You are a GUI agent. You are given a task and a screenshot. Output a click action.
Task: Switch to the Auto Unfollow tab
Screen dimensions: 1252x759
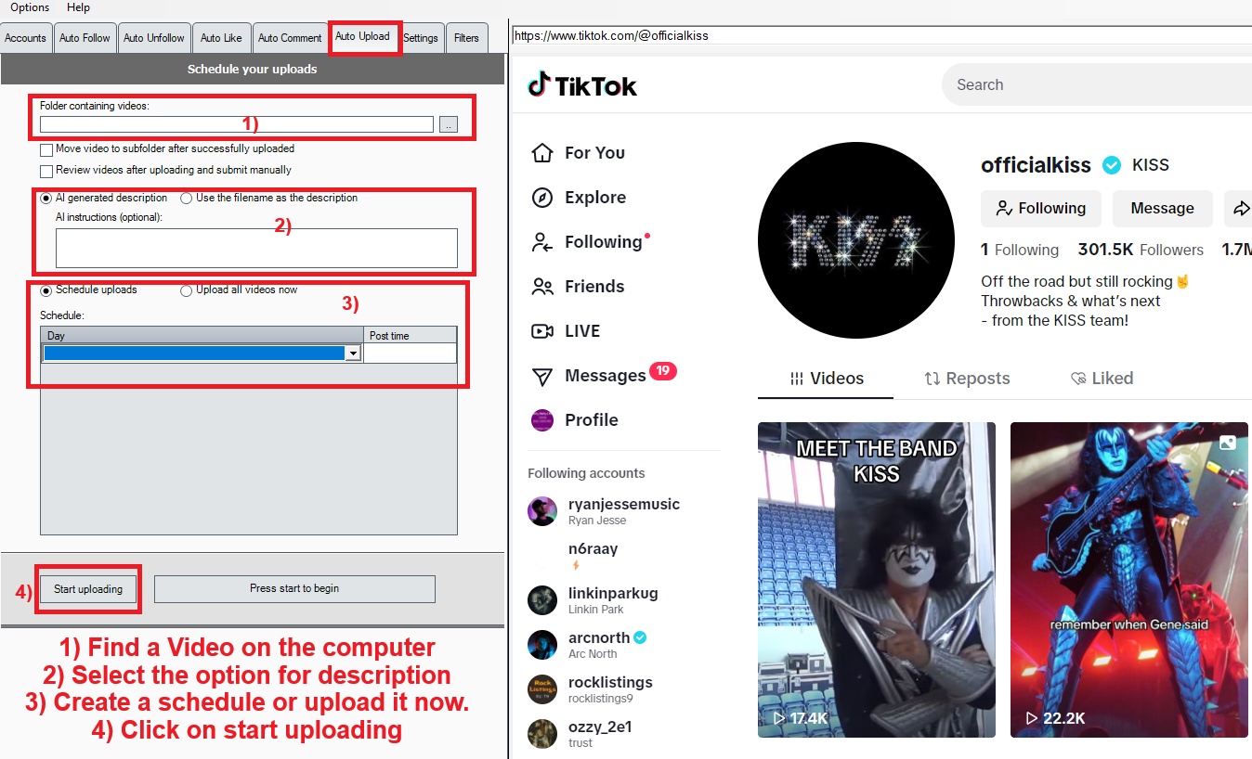coord(154,38)
